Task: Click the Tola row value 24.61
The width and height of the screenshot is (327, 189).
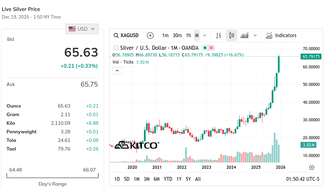Action: click(64, 140)
